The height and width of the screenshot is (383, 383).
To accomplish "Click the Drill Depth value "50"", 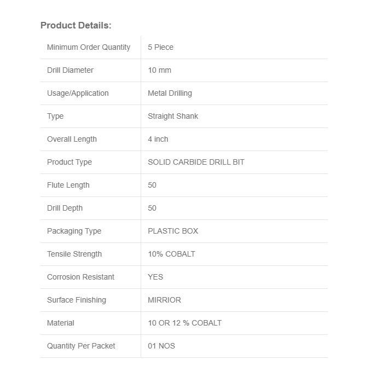I will pos(152,208).
